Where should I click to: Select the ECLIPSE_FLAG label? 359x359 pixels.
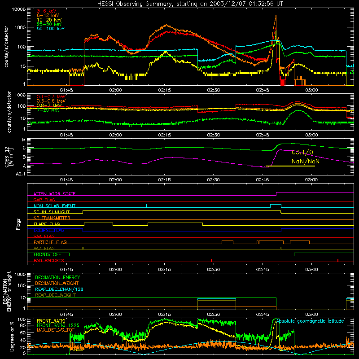[x=49, y=230]
